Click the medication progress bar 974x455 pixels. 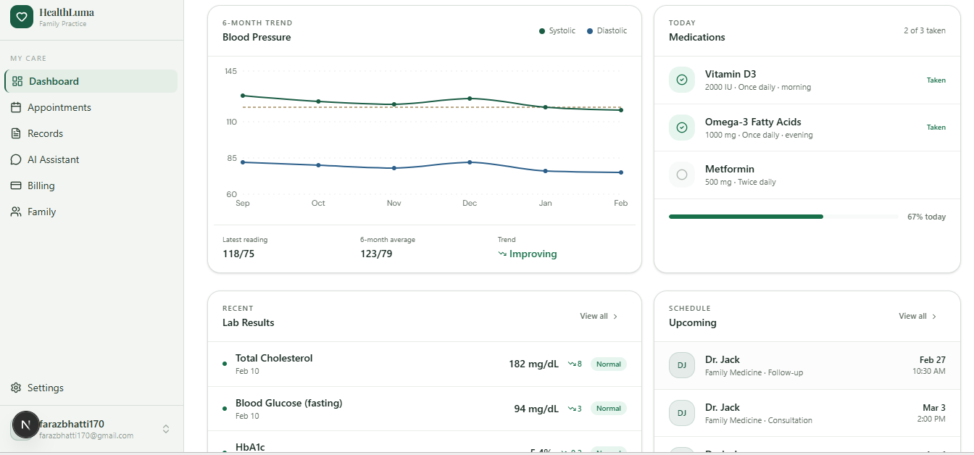pyautogui.click(x=783, y=217)
